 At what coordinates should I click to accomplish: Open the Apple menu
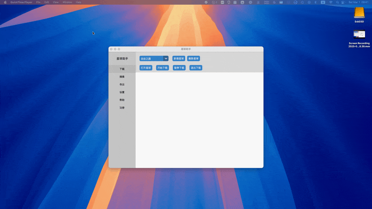point(5,2)
